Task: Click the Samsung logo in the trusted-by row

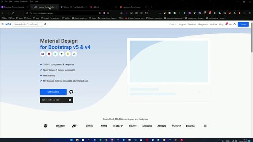Action: [x=147, y=126]
